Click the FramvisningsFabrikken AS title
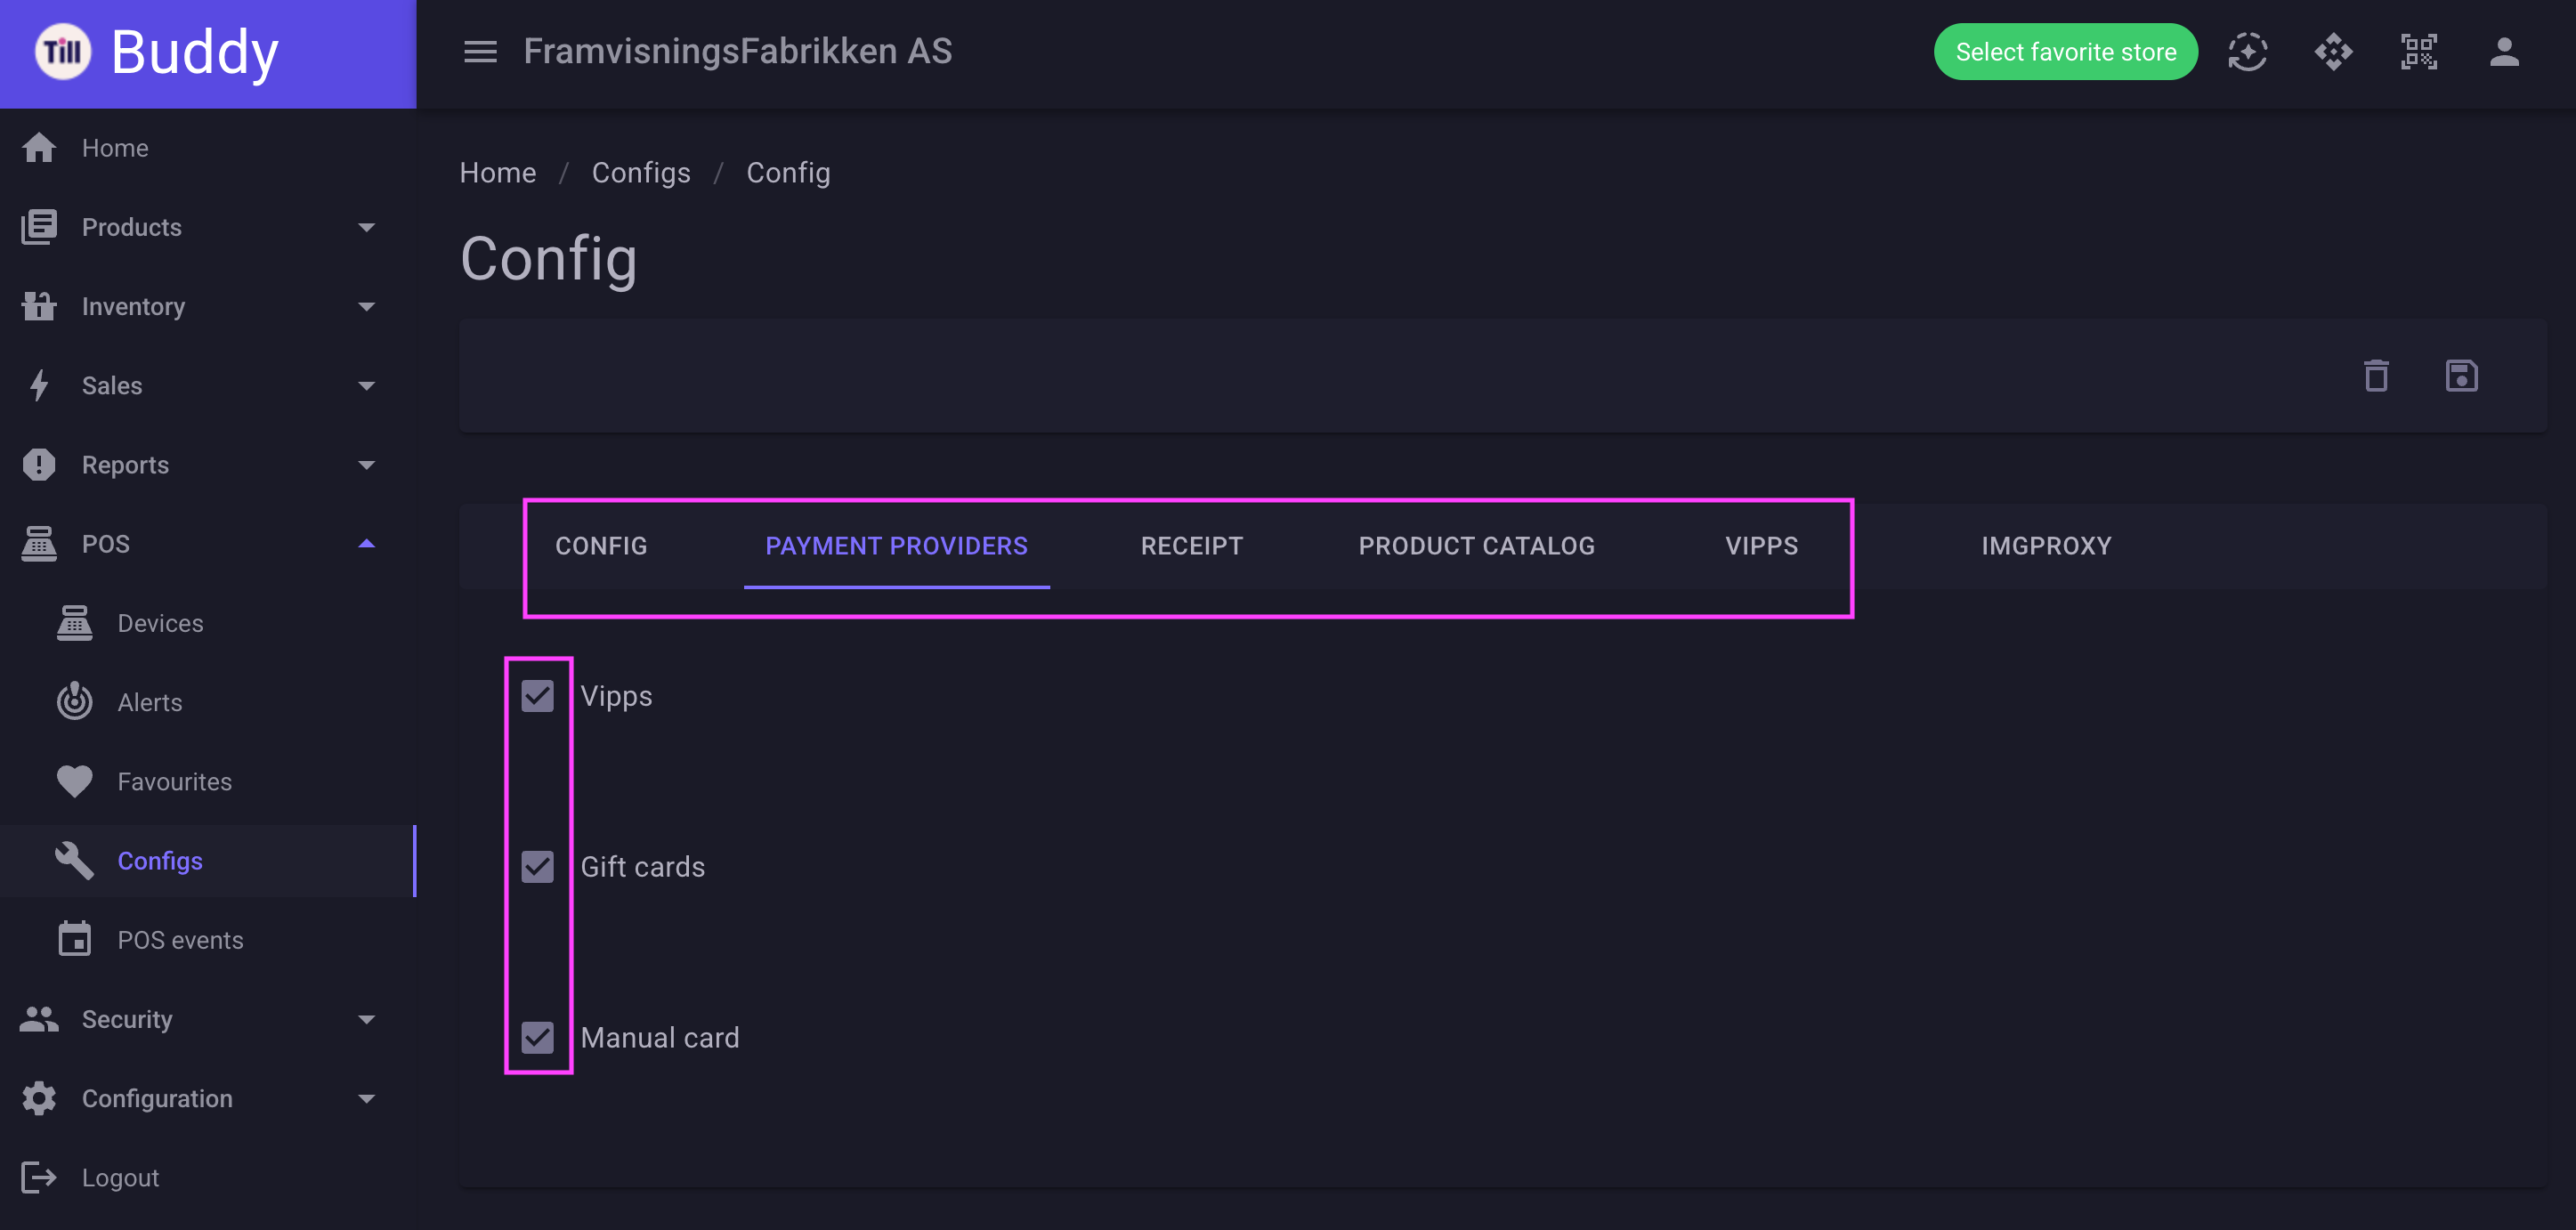This screenshot has width=2576, height=1230. tap(738, 52)
